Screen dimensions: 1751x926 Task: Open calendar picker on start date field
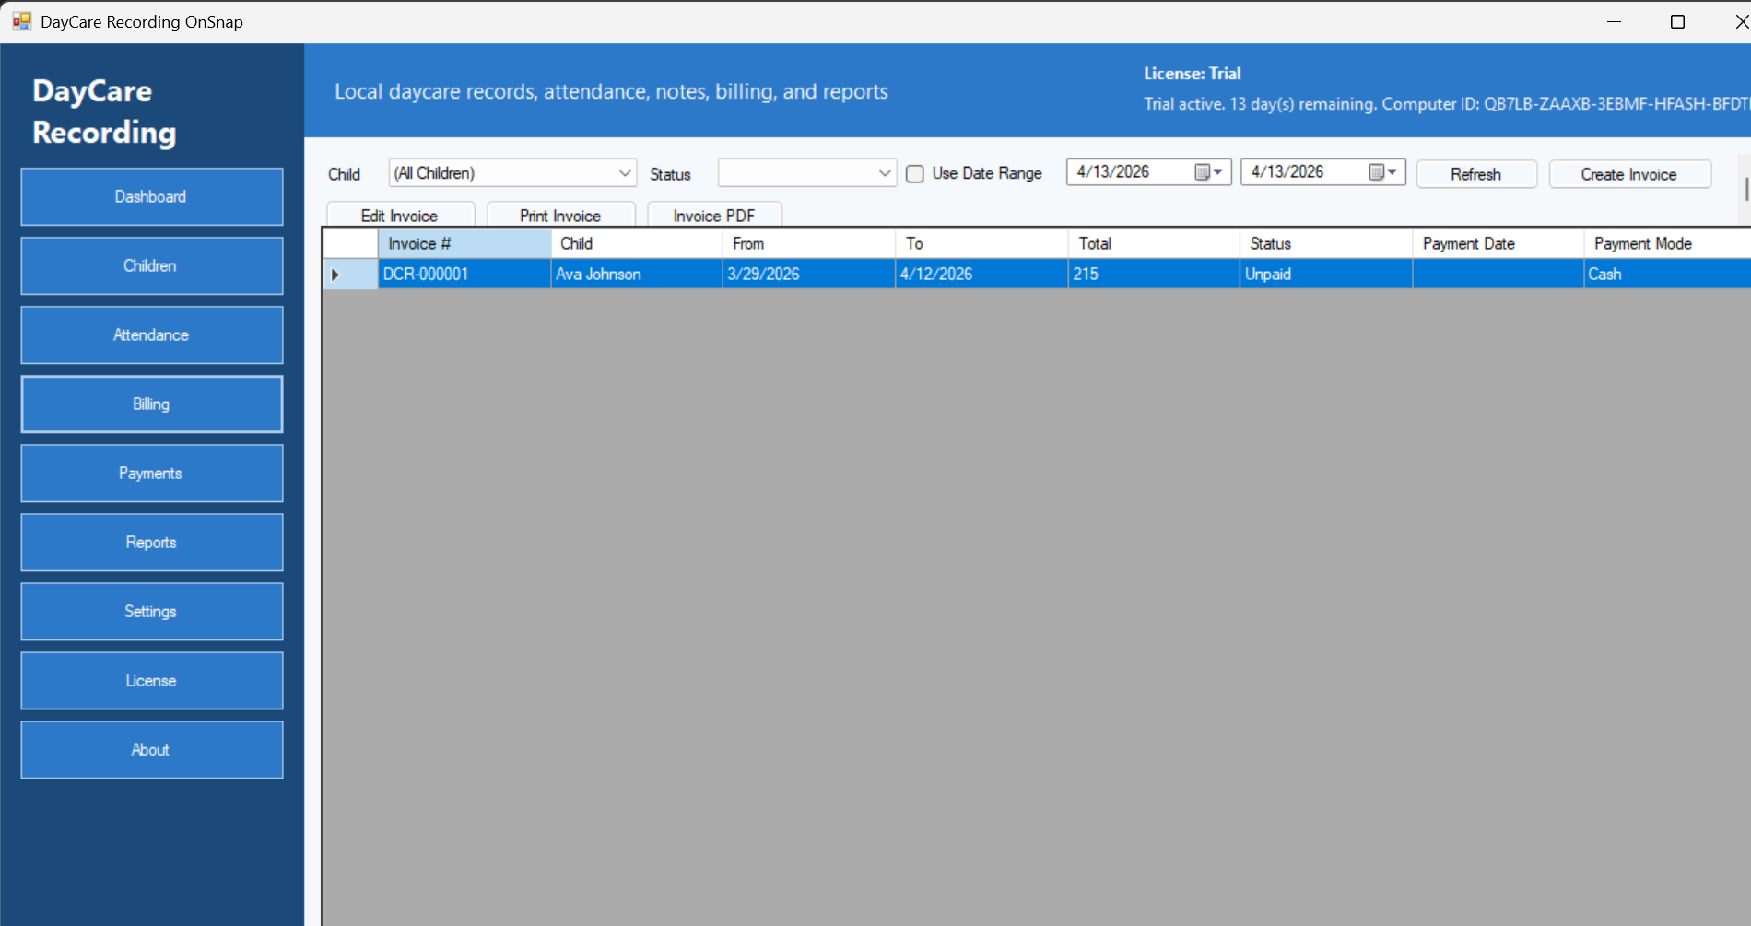(x=1208, y=172)
